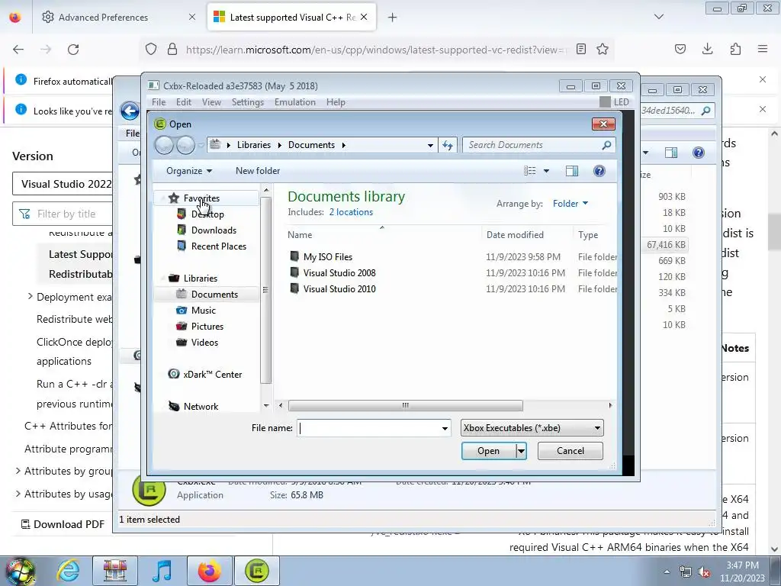The width and height of the screenshot is (781, 586).
Task: Click the Favorites star heading
Action: pos(201,198)
